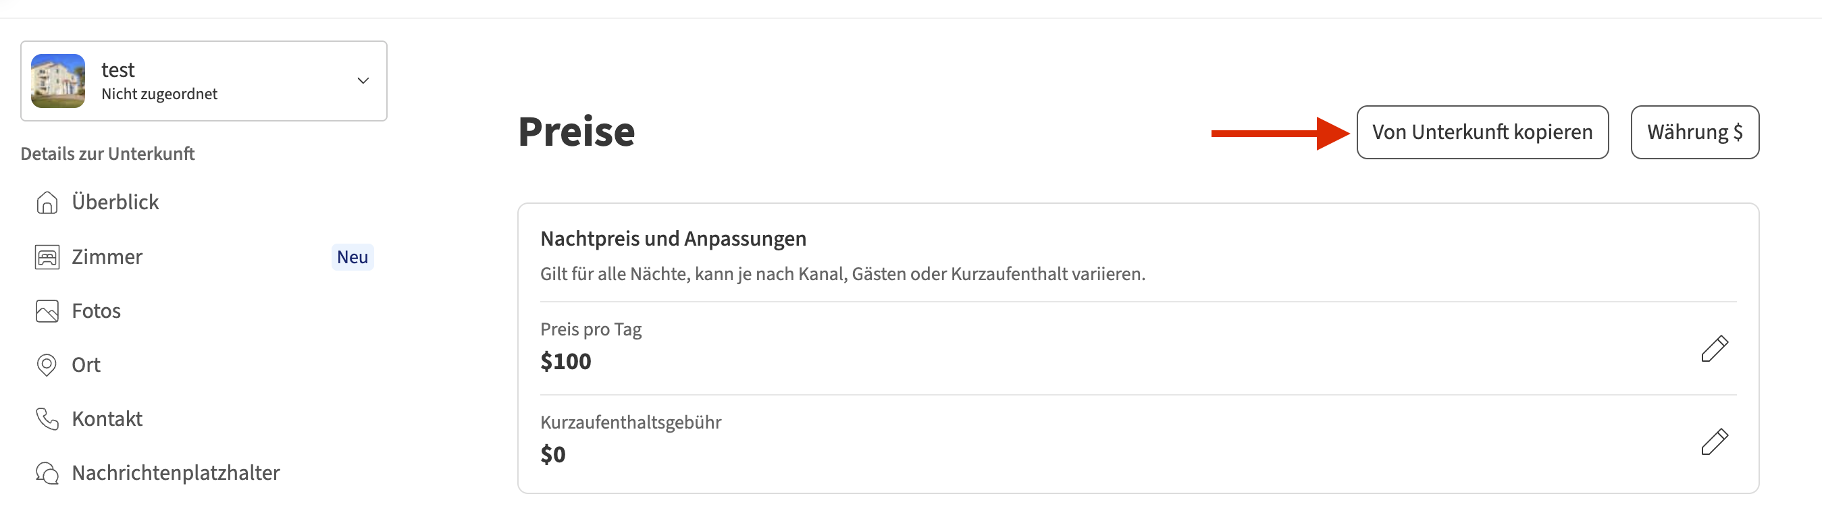
Task: Open the Überblick sidebar label
Action: 115,202
